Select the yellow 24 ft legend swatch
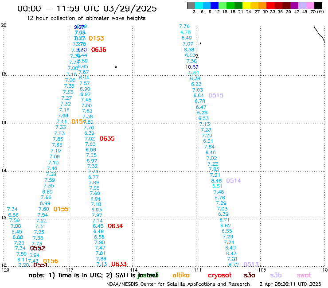This screenshot has height=288, width=328. pyautogui.click(x=246, y=5)
